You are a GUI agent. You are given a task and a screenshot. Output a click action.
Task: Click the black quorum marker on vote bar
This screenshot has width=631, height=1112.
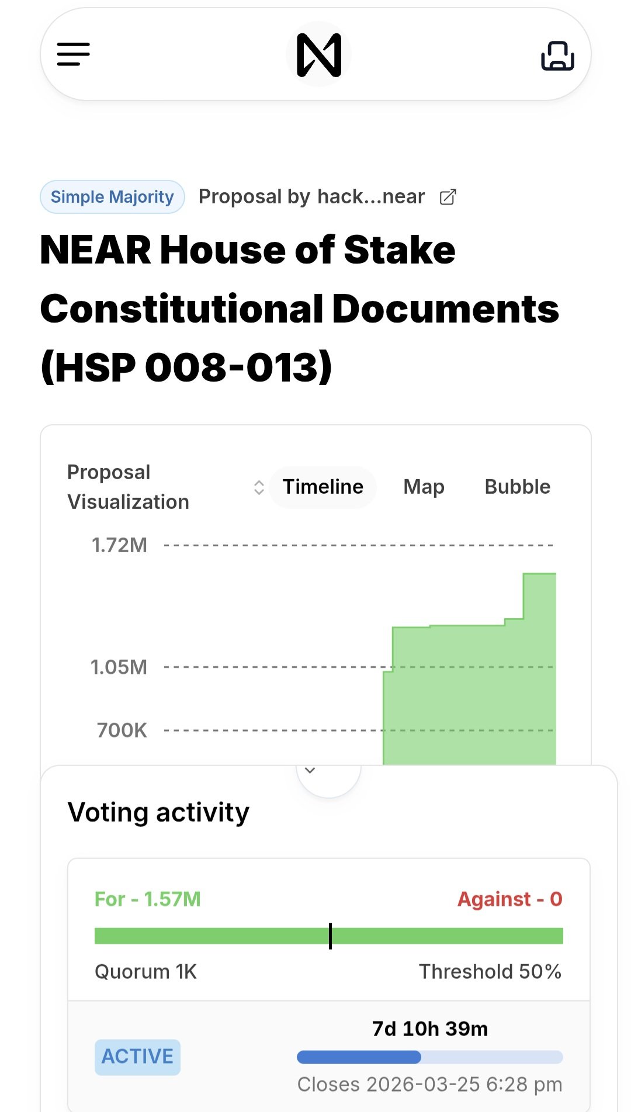(x=330, y=936)
